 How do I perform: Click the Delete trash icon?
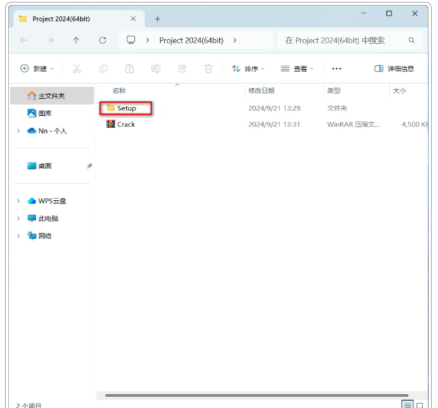(209, 69)
